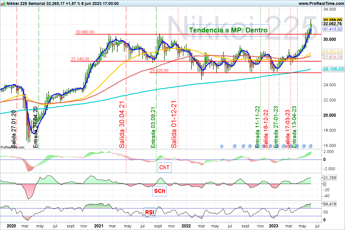
Task: Select the 'Salida 16-12-22' vertical marker label
Action: point(266,129)
